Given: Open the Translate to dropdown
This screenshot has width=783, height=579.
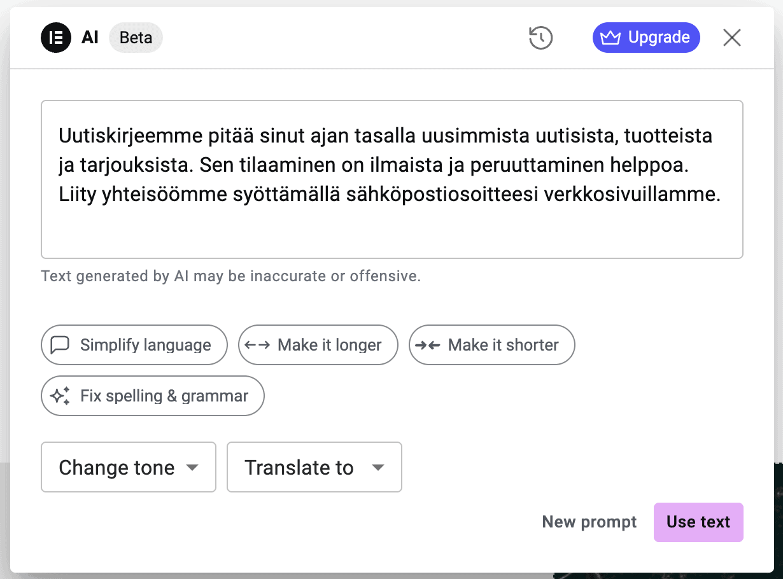Looking at the screenshot, I should tap(314, 467).
